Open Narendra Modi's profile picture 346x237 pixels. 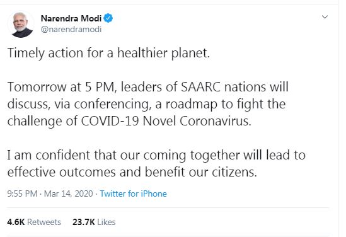click(x=21, y=25)
